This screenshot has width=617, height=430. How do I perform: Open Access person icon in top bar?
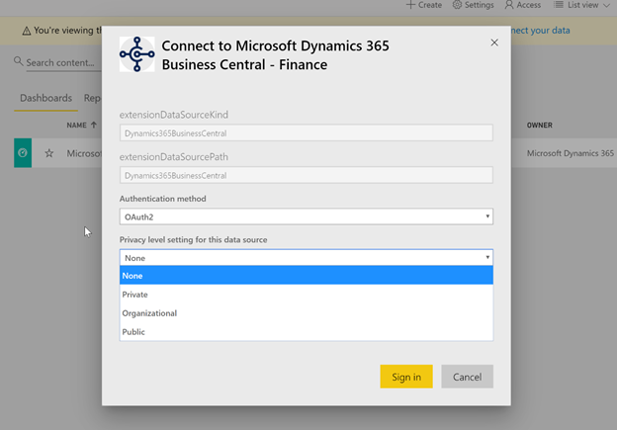pos(509,5)
